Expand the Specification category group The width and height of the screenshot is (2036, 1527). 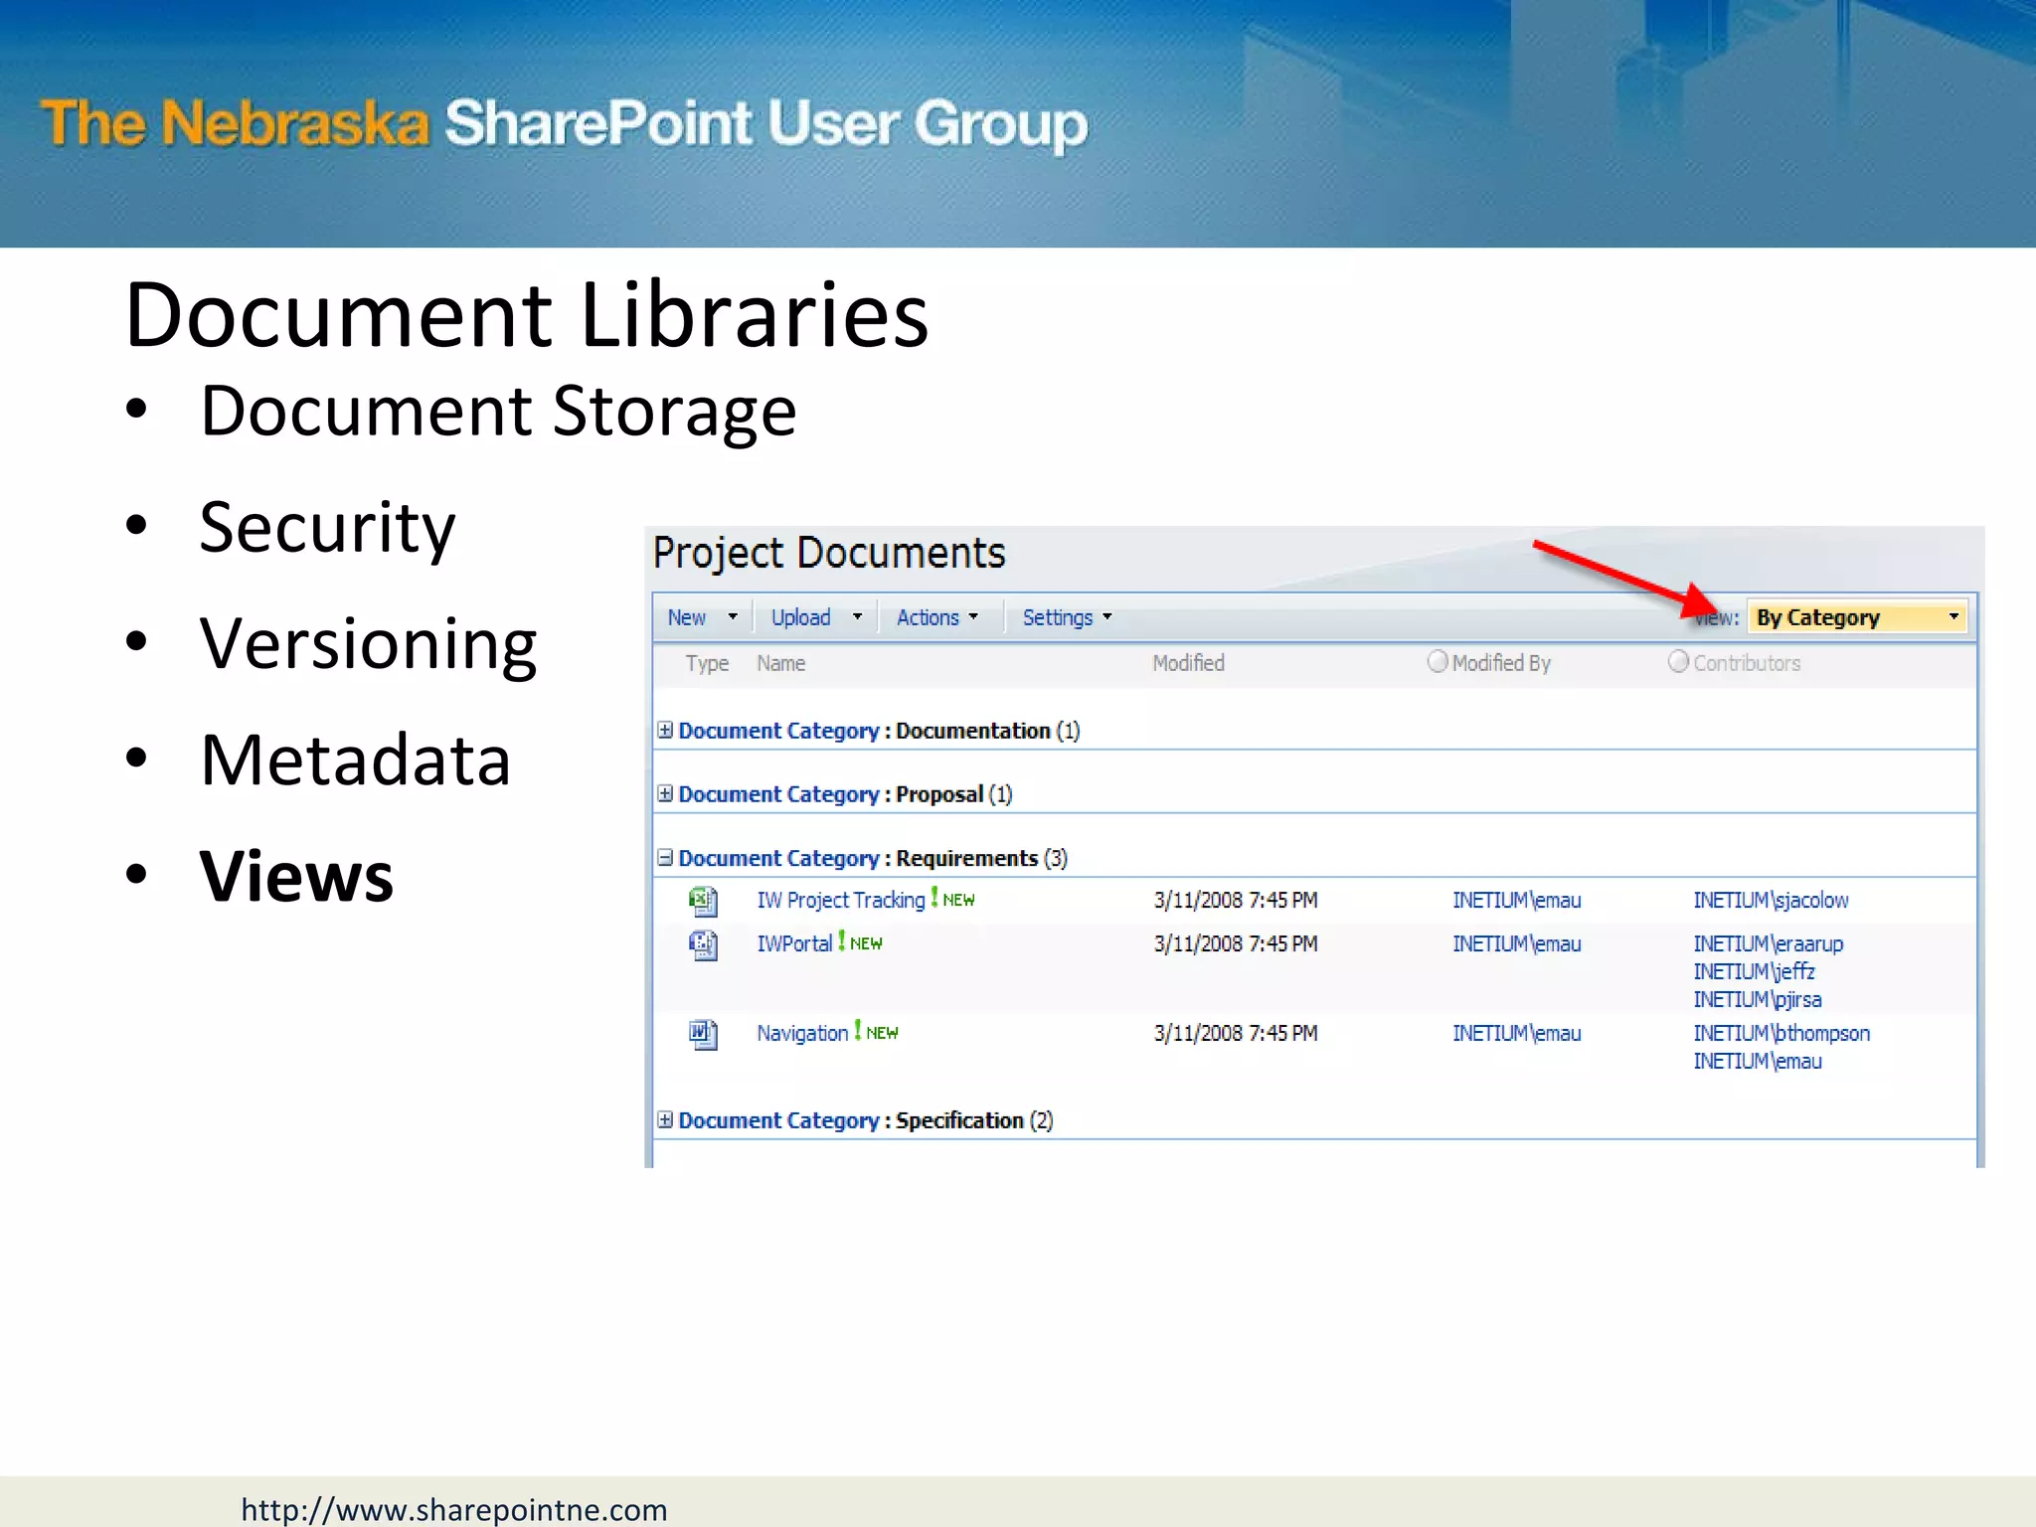coord(665,1120)
